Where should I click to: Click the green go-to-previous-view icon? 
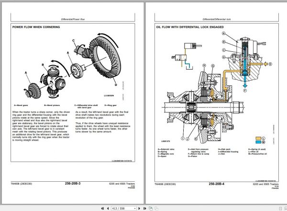(151, 209)
